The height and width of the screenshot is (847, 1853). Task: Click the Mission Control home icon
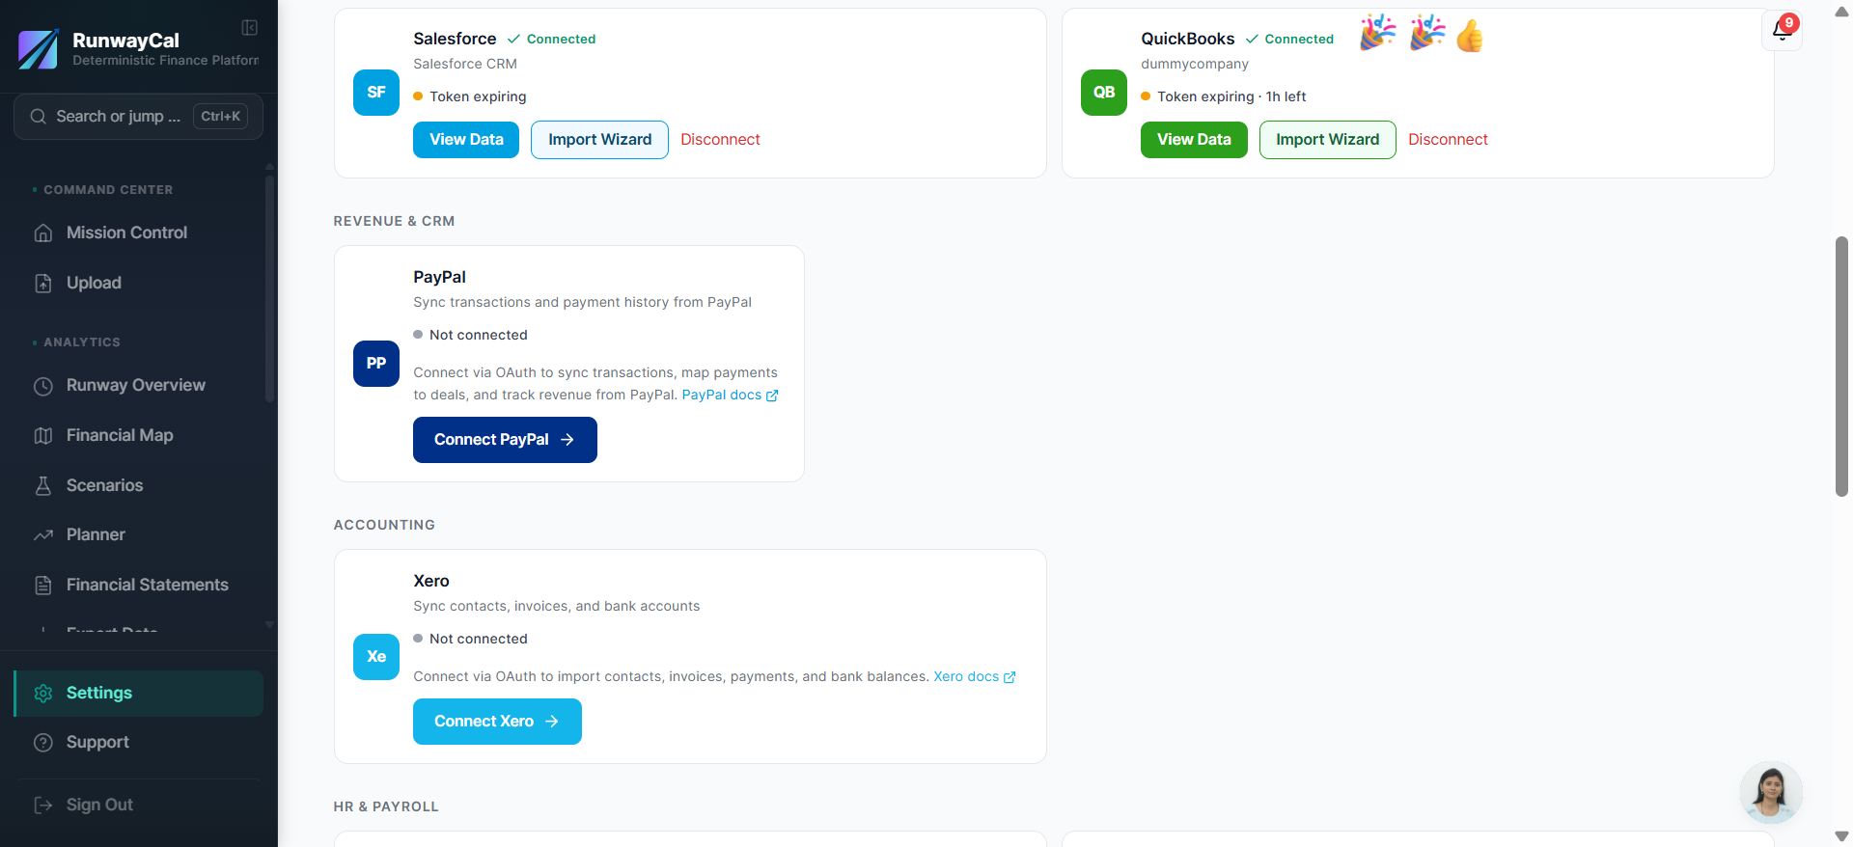coord(43,232)
